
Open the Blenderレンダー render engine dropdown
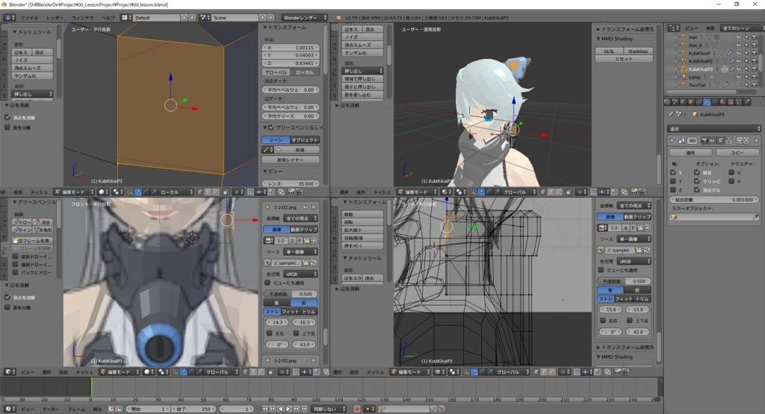tap(305, 18)
